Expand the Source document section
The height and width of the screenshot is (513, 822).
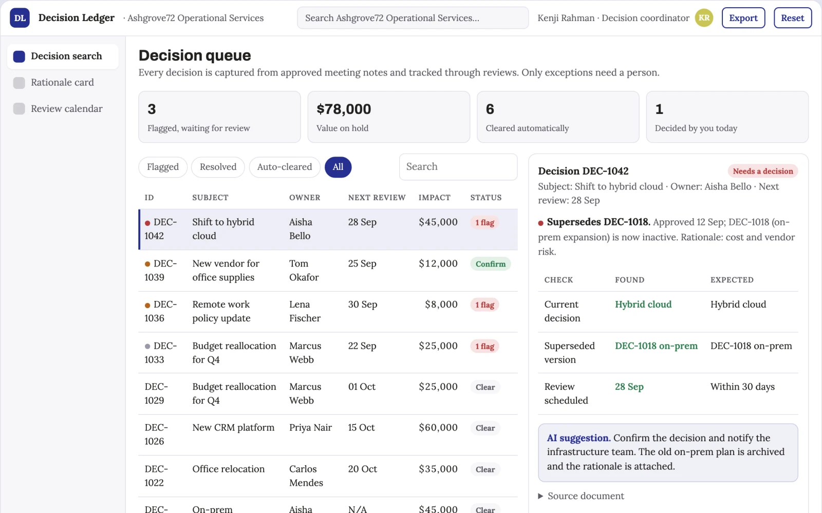point(581,496)
